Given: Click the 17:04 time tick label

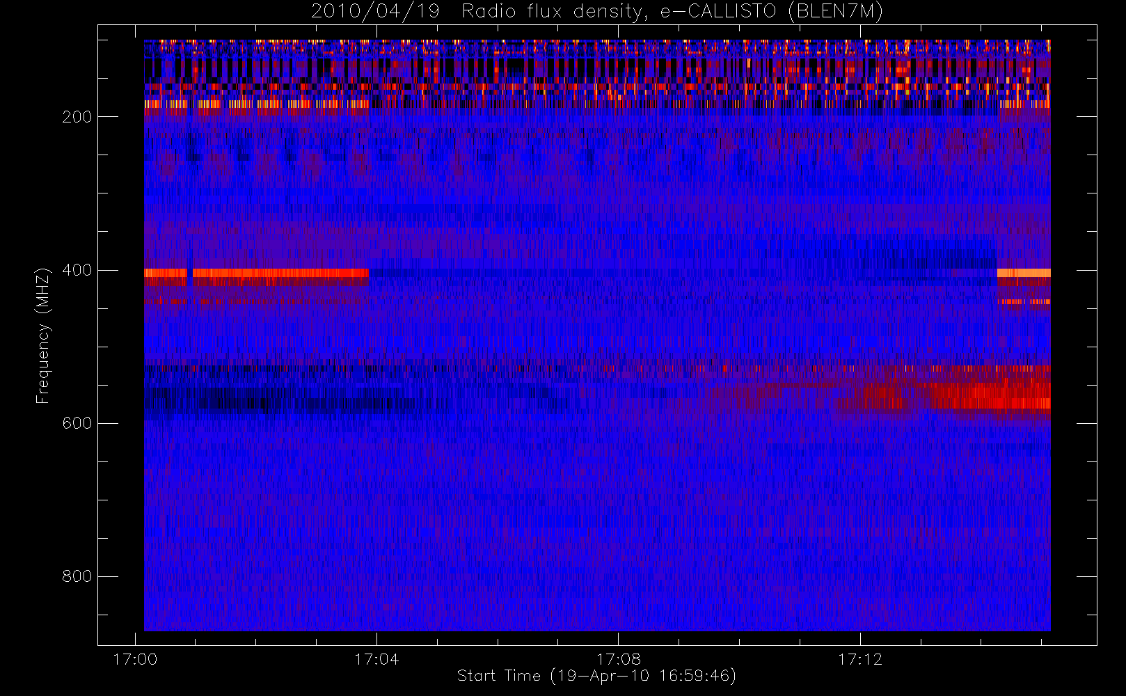Looking at the screenshot, I should click(376, 659).
